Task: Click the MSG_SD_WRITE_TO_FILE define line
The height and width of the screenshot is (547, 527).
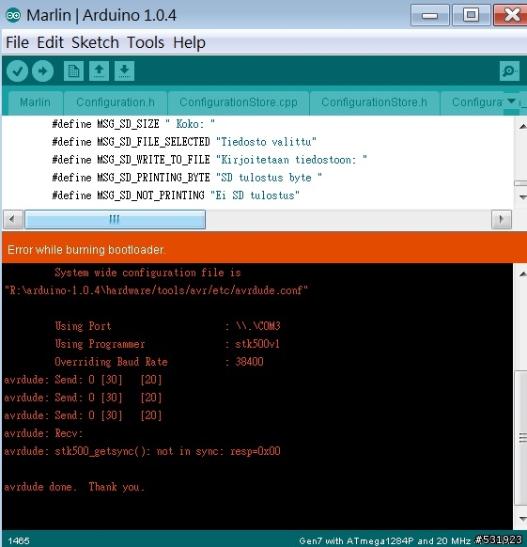Action: pyautogui.click(x=209, y=160)
